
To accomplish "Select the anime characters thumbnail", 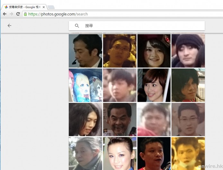I will click(85, 85).
